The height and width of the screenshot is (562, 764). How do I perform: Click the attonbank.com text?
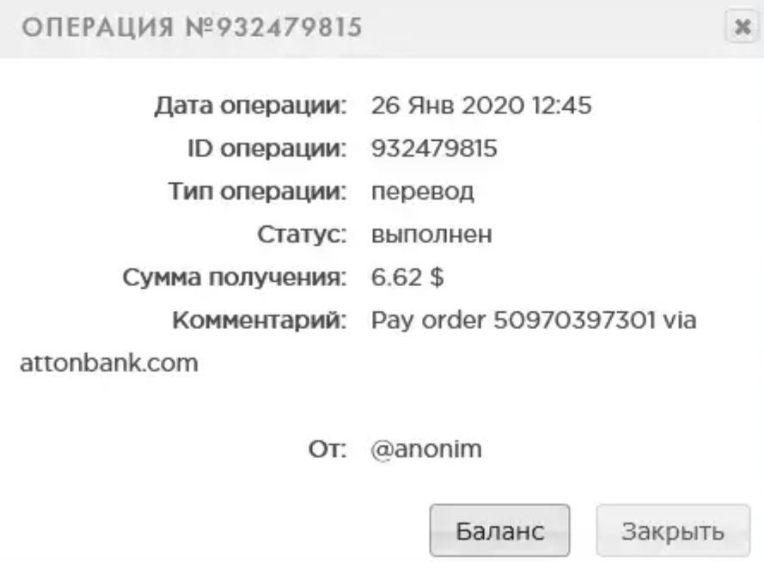pyautogui.click(x=109, y=363)
